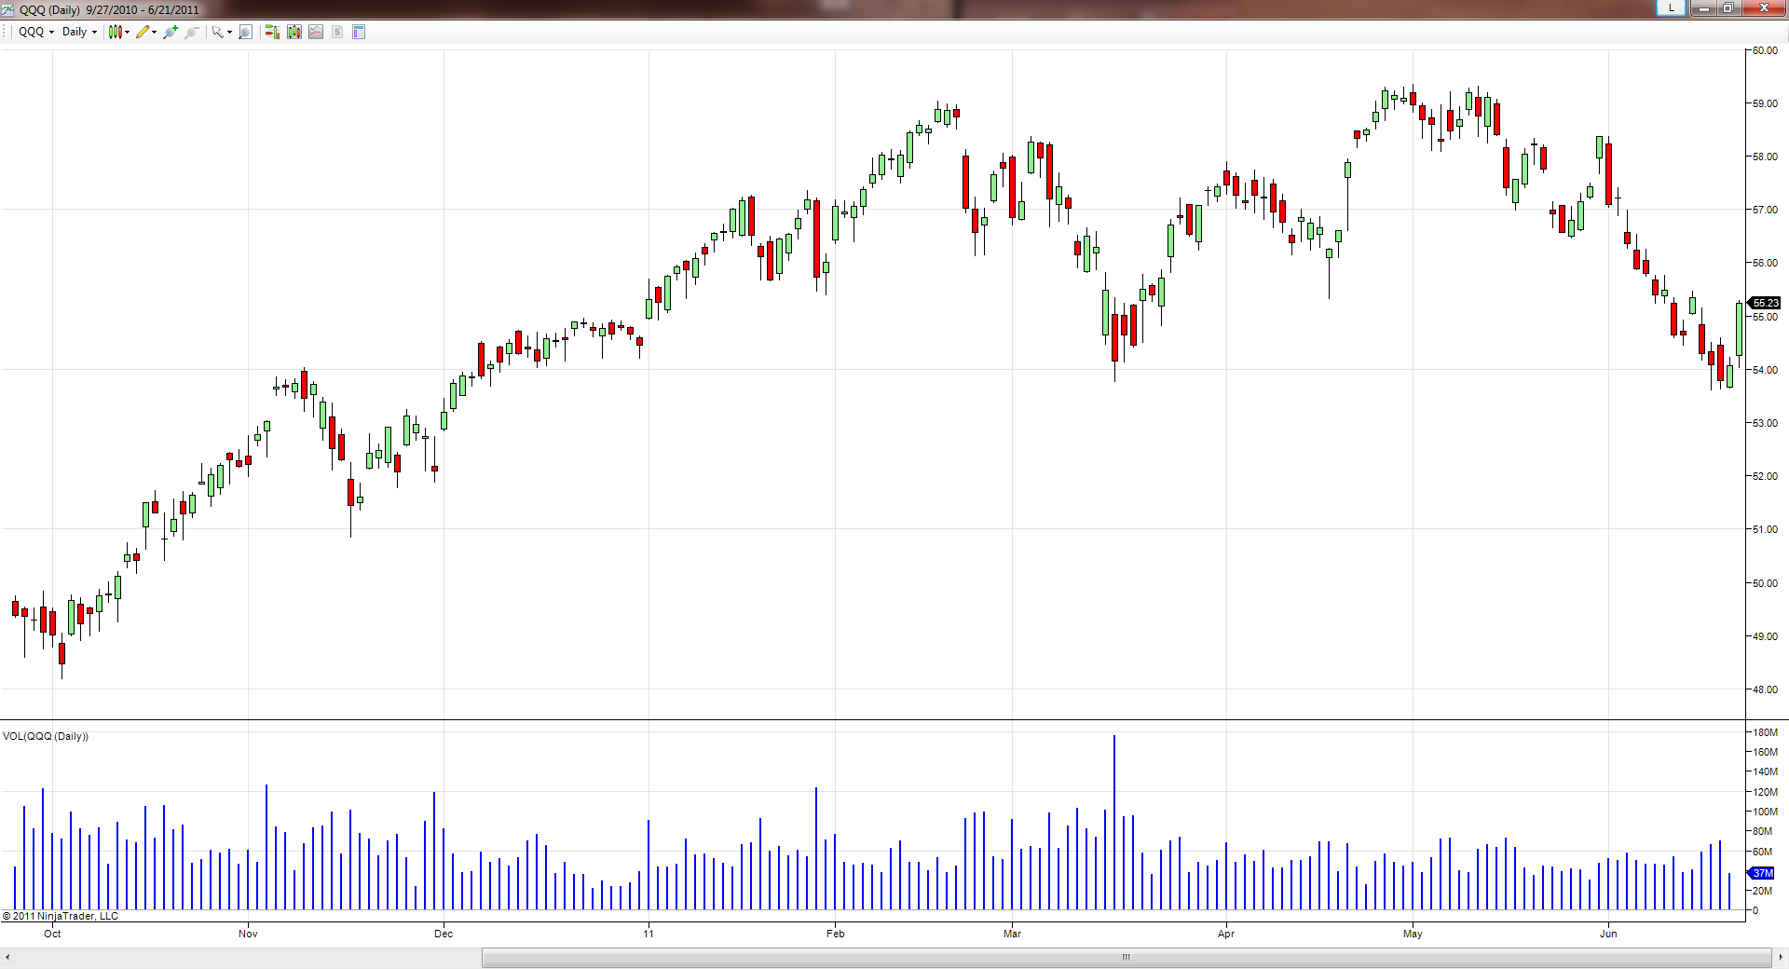Click the window title QQQ (Daily) date range
Screen dimensions: 1789x969
click(109, 9)
